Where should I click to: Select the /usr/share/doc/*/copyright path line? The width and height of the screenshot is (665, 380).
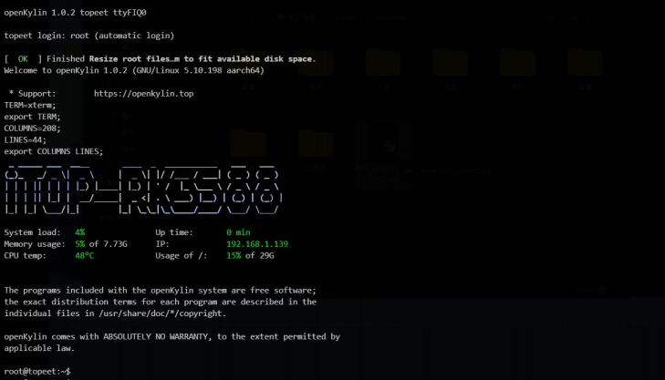[x=115, y=313]
